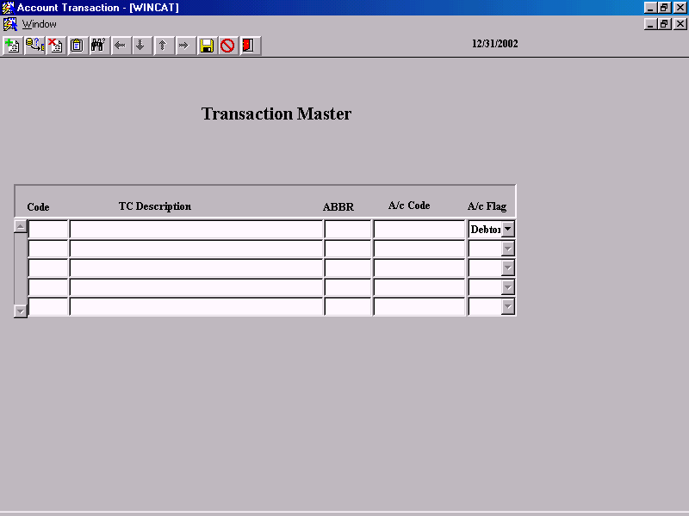Click the first row Code input field

tap(47, 229)
